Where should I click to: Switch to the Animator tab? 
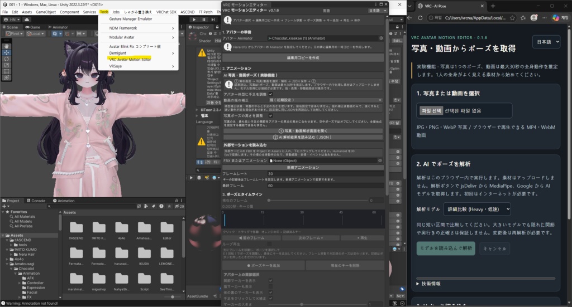[x=58, y=27]
